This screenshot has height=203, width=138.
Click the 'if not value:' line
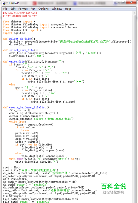tap(25, 127)
